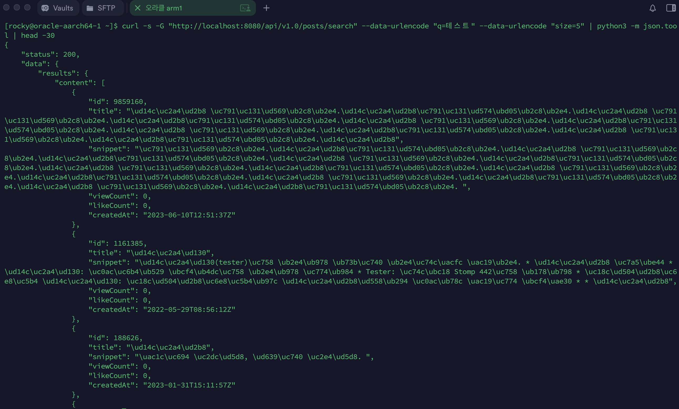Open the Vaults tab
The width and height of the screenshot is (679, 409).
point(58,8)
